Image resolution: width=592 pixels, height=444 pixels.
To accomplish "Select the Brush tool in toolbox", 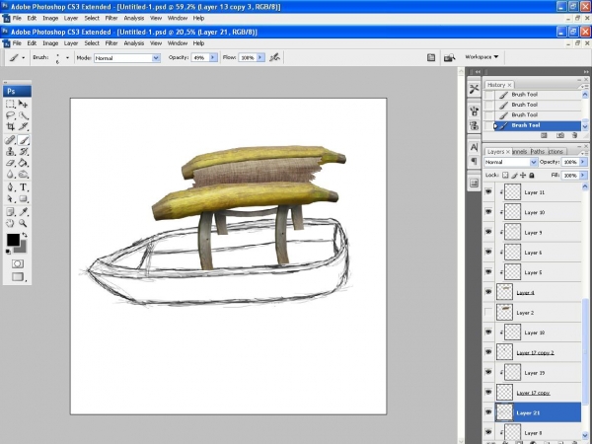I will click(23, 140).
